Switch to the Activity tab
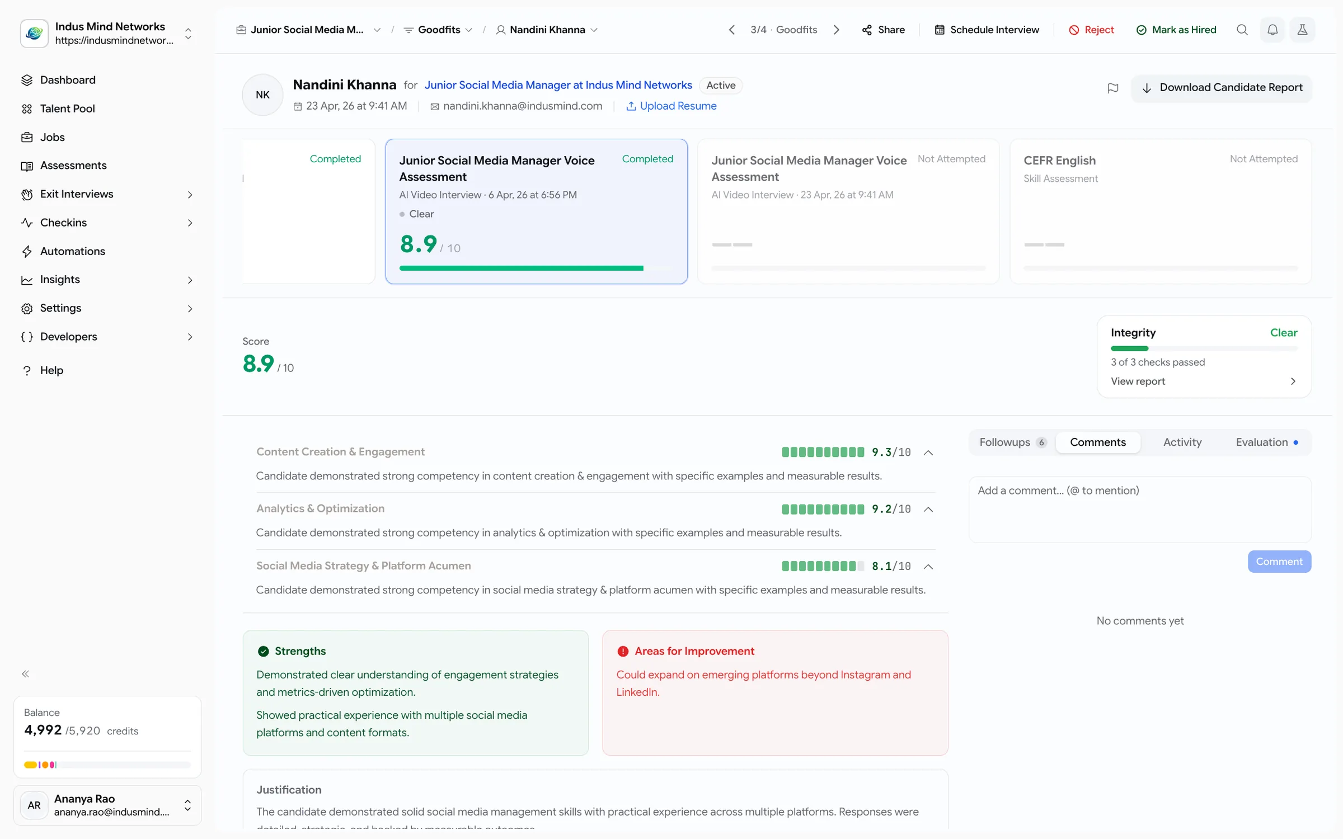This screenshot has height=839, width=1343. (1182, 442)
